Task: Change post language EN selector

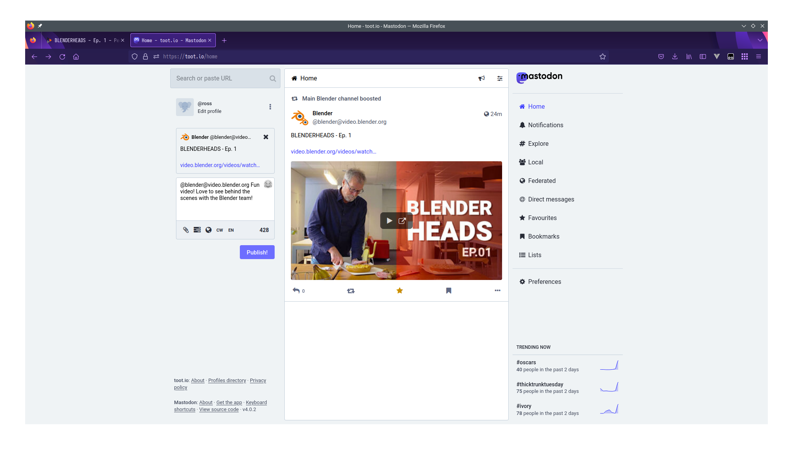Action: (x=231, y=230)
